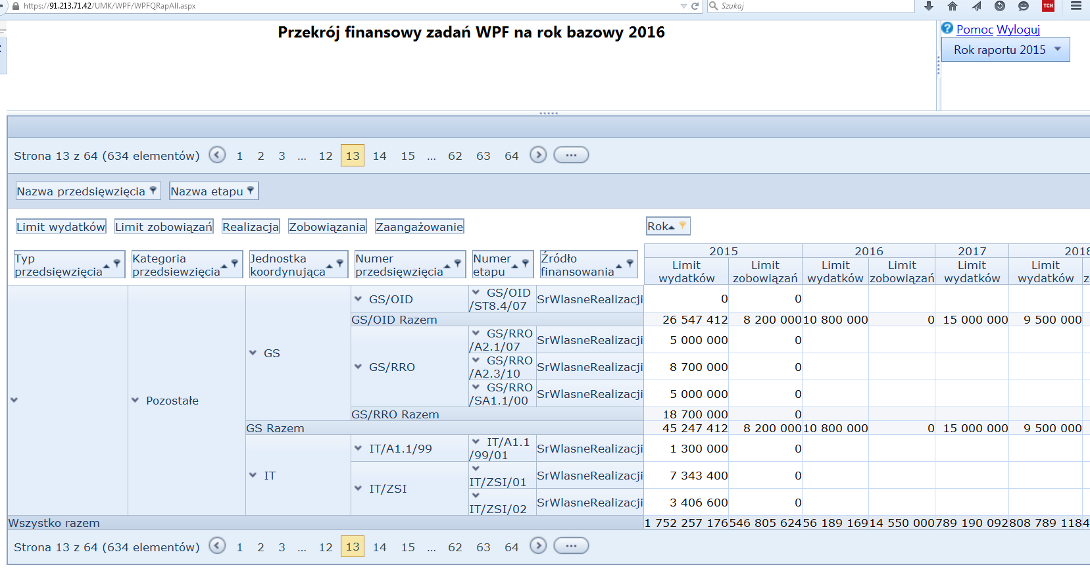This screenshot has width=1090, height=569.
Task: Go to next page in bottom pager
Action: (x=538, y=545)
